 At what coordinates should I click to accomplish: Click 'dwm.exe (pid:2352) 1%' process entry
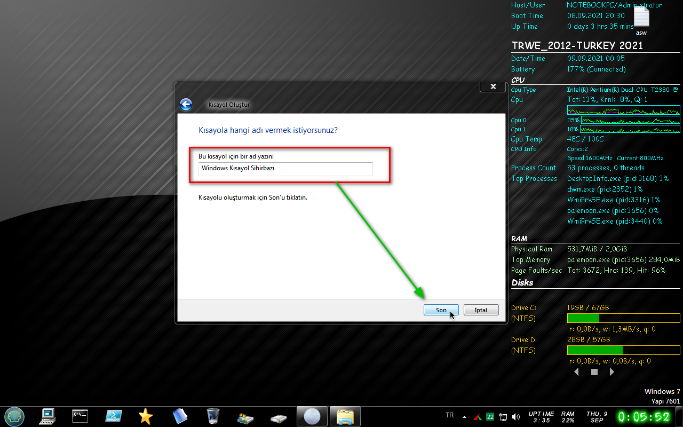[x=605, y=189]
